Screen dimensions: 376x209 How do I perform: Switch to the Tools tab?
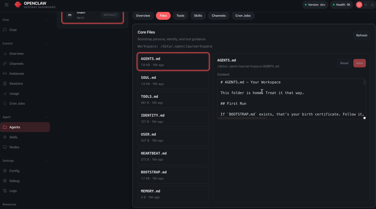(x=180, y=16)
